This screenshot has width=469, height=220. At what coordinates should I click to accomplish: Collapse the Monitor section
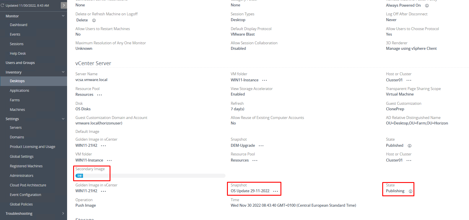[63, 16]
